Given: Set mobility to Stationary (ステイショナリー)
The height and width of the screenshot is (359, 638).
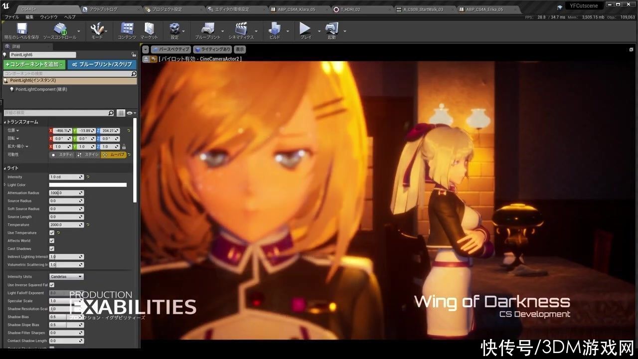Looking at the screenshot, I should point(87,155).
